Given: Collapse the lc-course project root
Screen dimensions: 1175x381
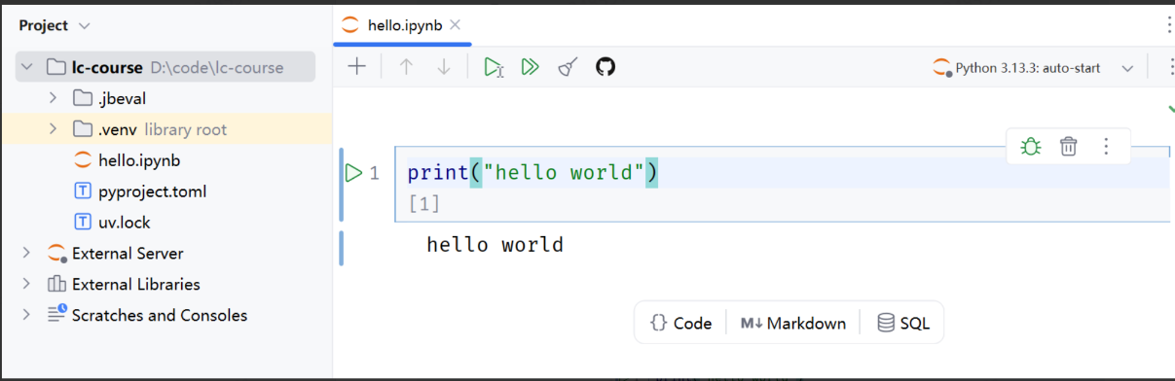Looking at the screenshot, I should pyautogui.click(x=28, y=67).
